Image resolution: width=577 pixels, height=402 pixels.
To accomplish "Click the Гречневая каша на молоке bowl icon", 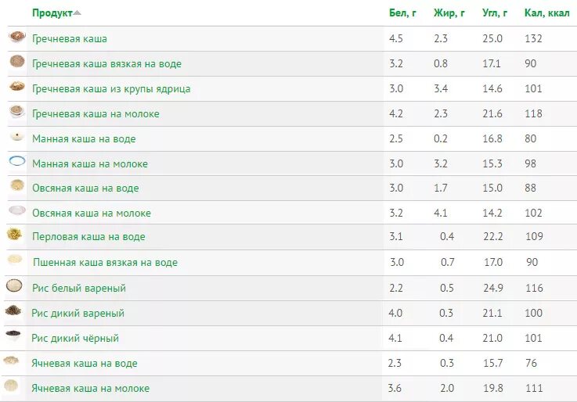I will (x=17, y=111).
